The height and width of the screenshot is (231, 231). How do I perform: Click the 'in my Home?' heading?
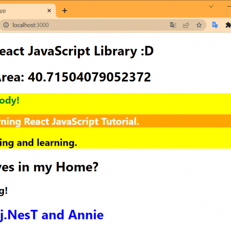pyautogui.click(x=50, y=167)
